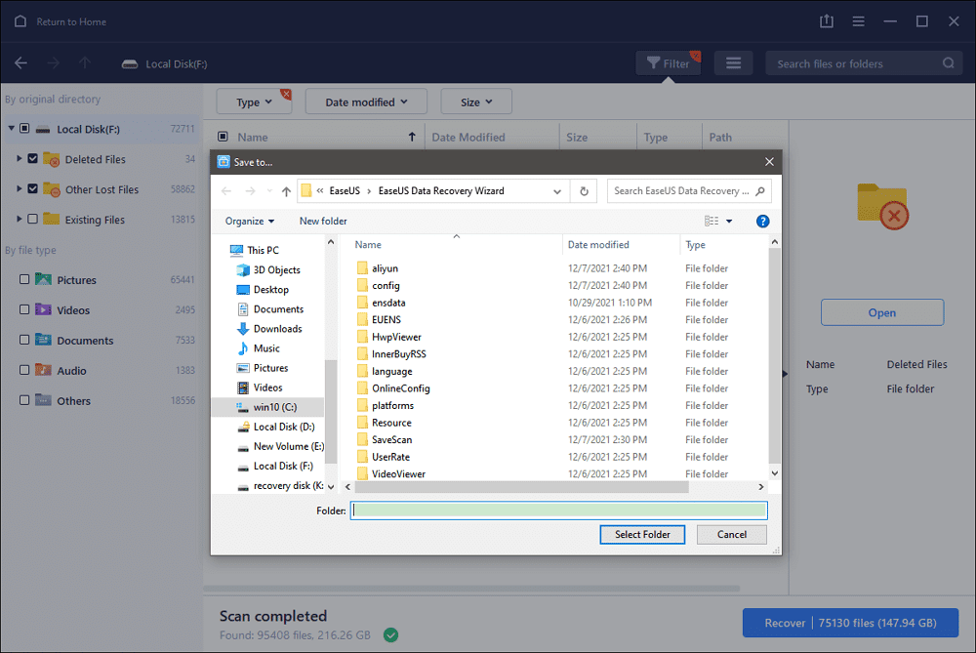Click the refresh icon in the Save dialog
The image size is (976, 653).
[583, 190]
